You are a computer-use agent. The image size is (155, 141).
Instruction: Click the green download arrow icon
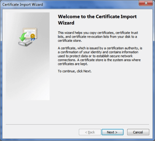coord(23,37)
